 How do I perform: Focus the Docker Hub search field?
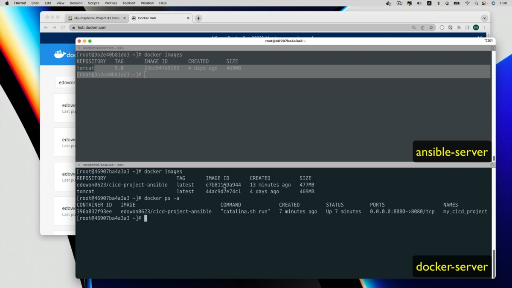click(66, 82)
